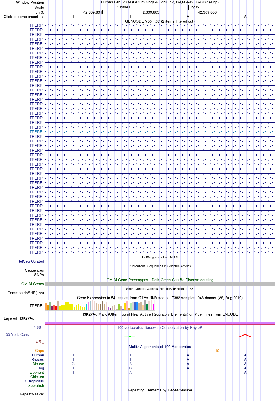Click the OMIM Gene Phenotypes track title
This screenshot has width=275, height=401.
click(x=160, y=280)
